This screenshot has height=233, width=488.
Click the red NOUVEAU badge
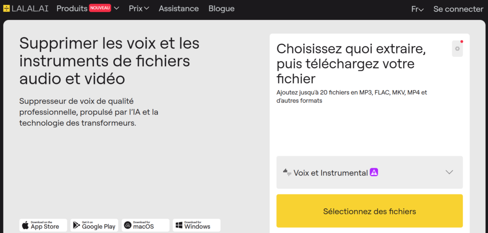click(x=100, y=8)
